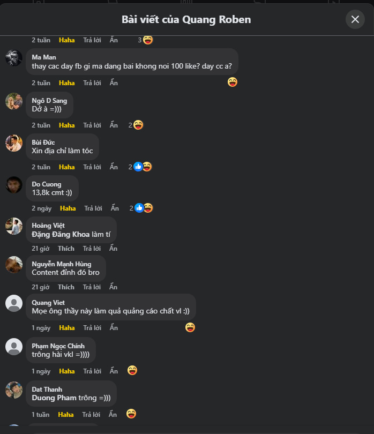Click Trả lời under Quang Viet's comment
This screenshot has height=434, width=374.
click(92, 328)
